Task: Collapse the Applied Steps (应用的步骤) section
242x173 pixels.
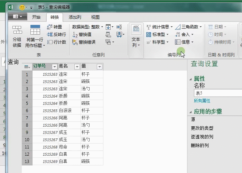Action: 190,112
